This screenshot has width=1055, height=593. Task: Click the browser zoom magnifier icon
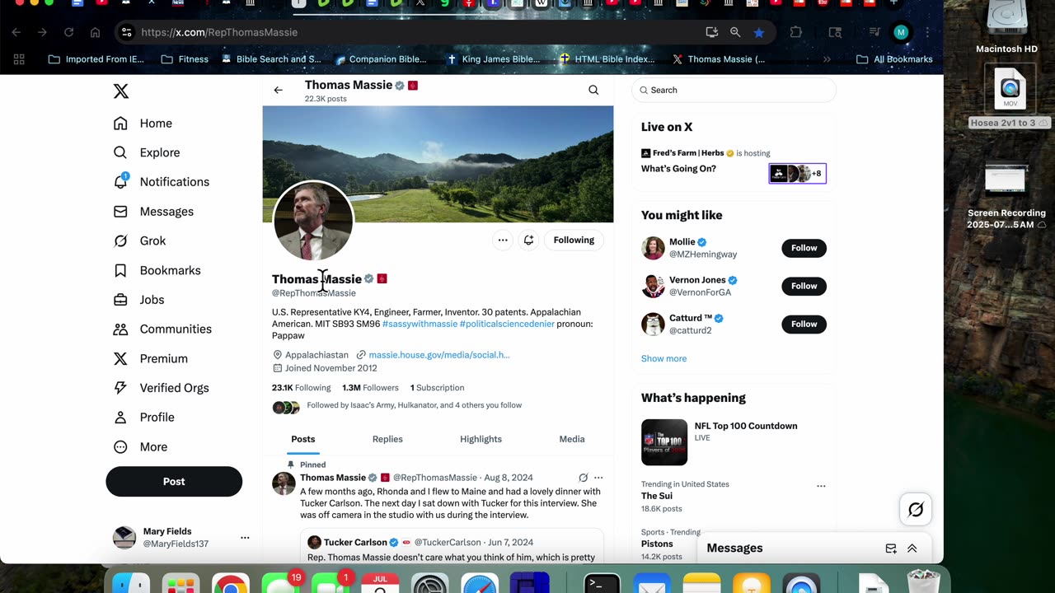tap(735, 32)
